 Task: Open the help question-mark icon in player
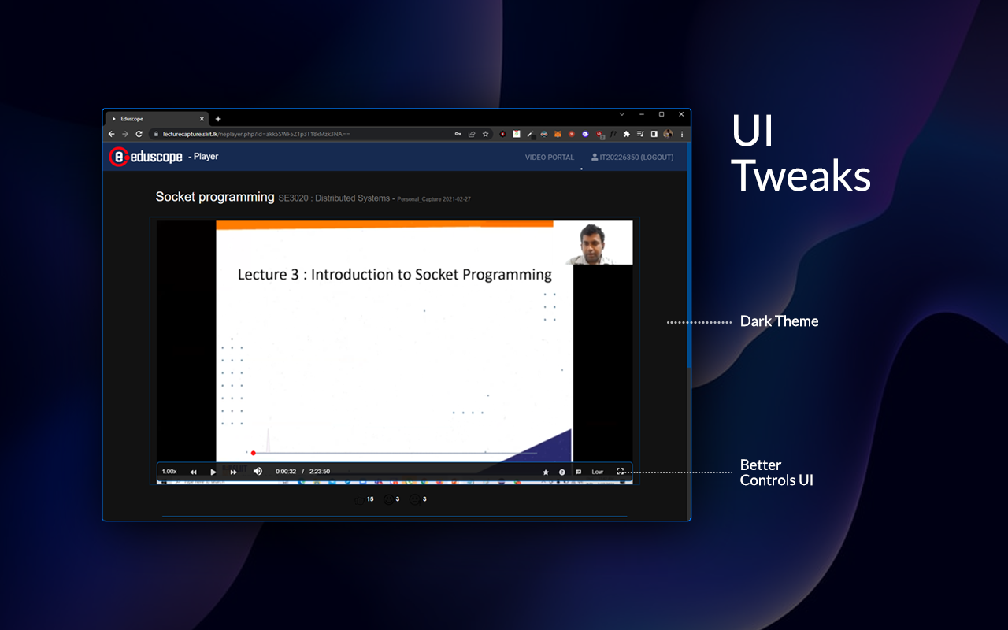tap(562, 472)
